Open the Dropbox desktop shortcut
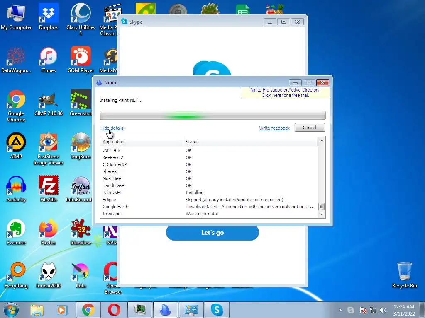 point(48,17)
